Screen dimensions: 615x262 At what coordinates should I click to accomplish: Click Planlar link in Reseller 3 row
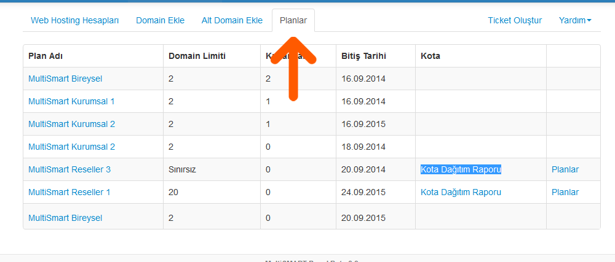coord(565,169)
